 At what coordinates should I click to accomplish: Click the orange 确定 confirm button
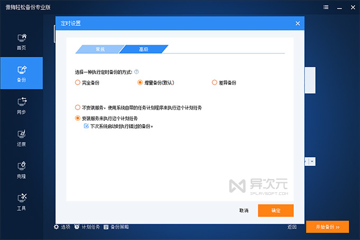pos(276,211)
